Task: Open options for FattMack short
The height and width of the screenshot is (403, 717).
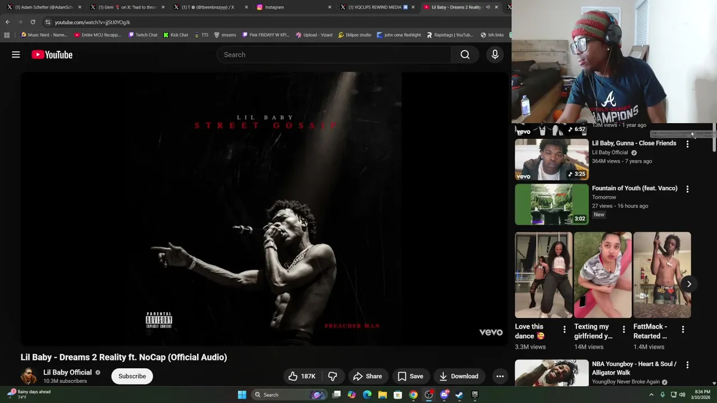Action: [x=683, y=330]
